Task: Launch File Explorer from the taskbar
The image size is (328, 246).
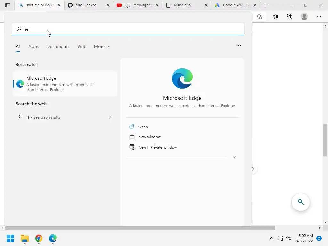Action: pos(24,238)
